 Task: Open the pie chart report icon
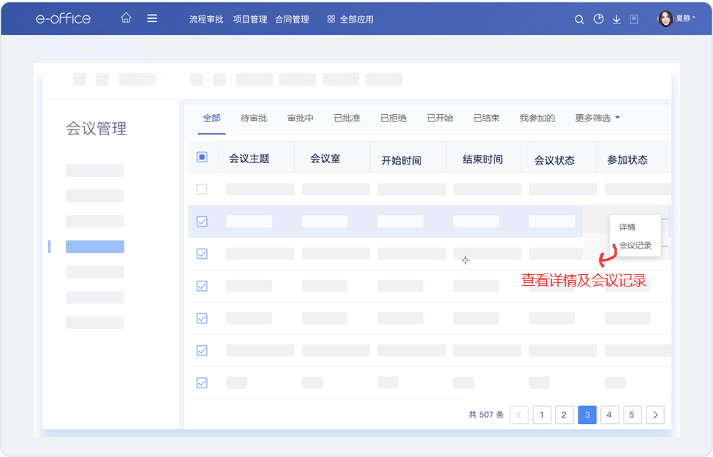coord(598,20)
